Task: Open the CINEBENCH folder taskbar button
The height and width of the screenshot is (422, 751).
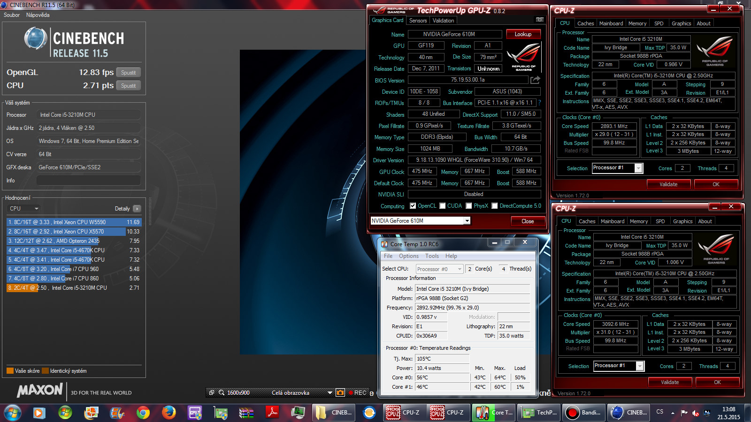Action: click(334, 413)
